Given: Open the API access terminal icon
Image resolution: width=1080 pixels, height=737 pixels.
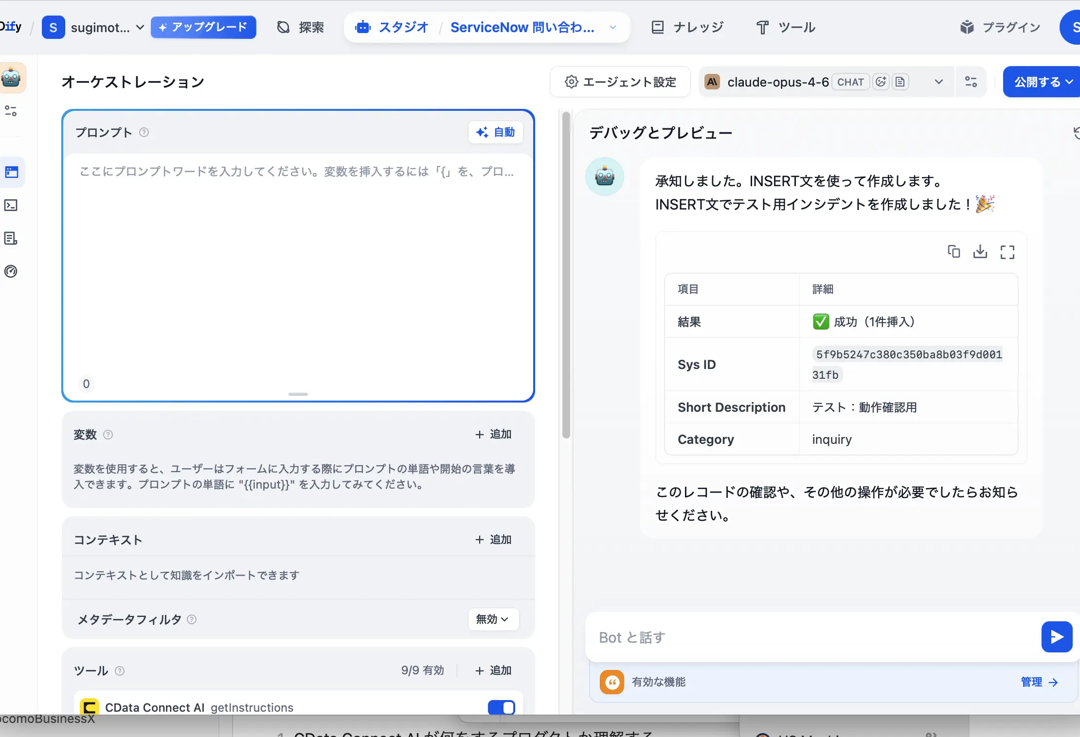Looking at the screenshot, I should tap(12, 205).
